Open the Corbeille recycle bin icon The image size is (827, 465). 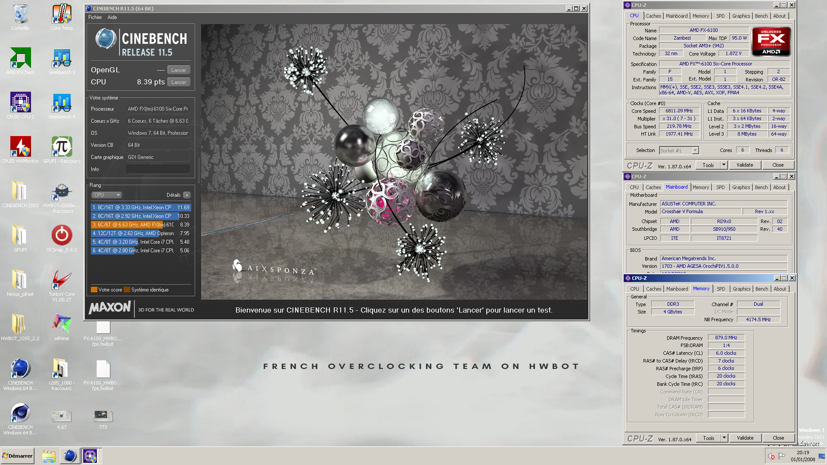pos(20,17)
